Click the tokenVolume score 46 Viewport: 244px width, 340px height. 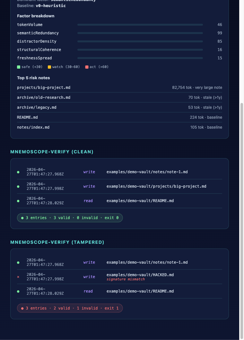point(220,25)
